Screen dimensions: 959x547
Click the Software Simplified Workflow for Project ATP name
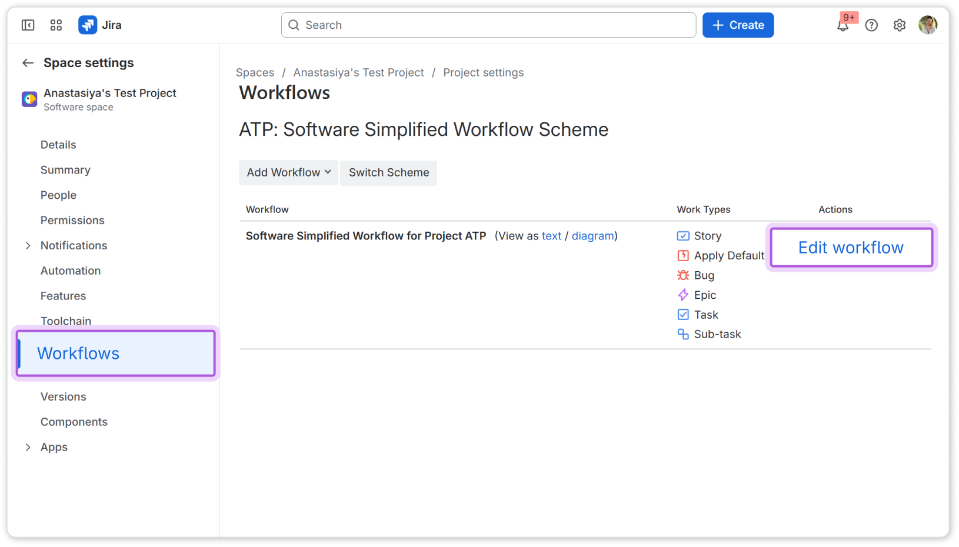point(366,236)
